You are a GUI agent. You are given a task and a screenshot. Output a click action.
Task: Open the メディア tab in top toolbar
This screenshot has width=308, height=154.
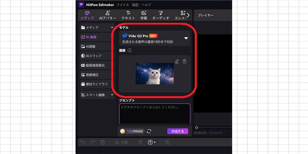(x=87, y=15)
